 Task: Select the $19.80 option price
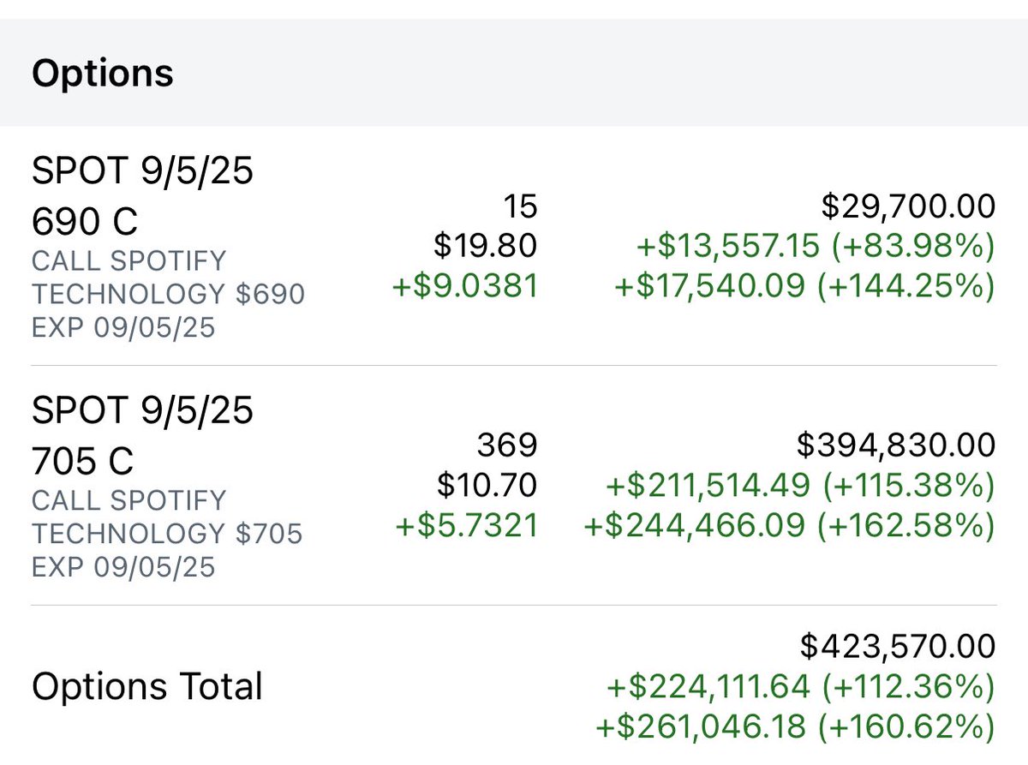point(486,246)
